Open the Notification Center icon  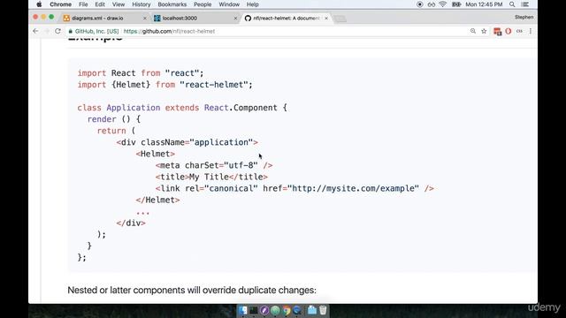(525, 4)
